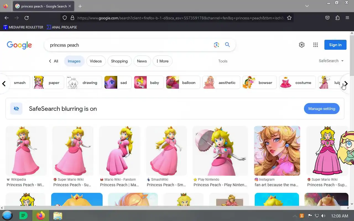
Task: Select the aesthetic suggestion chip
Action: tap(221, 83)
